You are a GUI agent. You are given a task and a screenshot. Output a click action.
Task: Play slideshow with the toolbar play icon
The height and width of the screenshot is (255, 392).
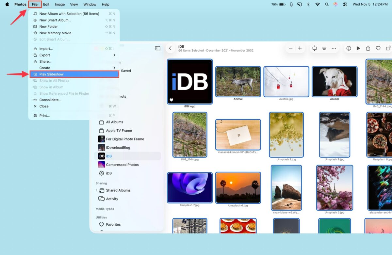point(358,48)
